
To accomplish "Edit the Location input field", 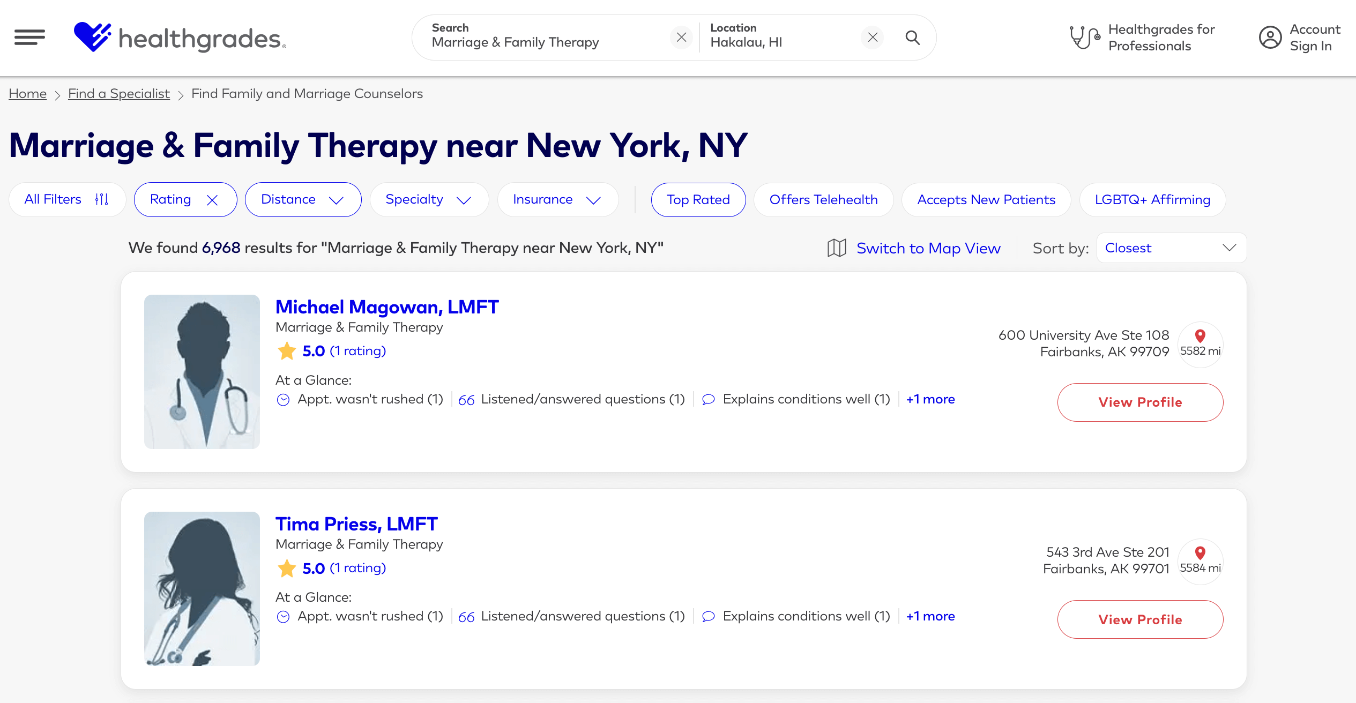I will pyautogui.click(x=783, y=36).
